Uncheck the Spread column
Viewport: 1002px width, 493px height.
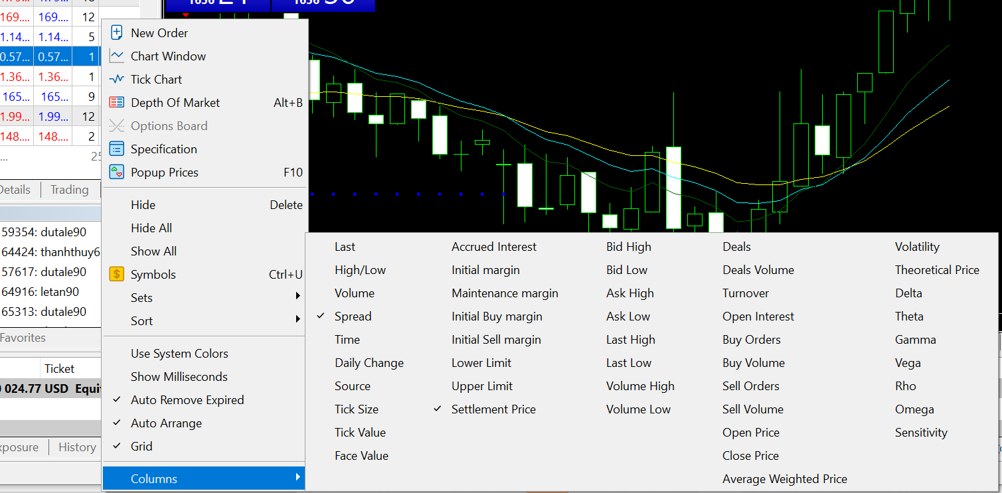click(353, 316)
